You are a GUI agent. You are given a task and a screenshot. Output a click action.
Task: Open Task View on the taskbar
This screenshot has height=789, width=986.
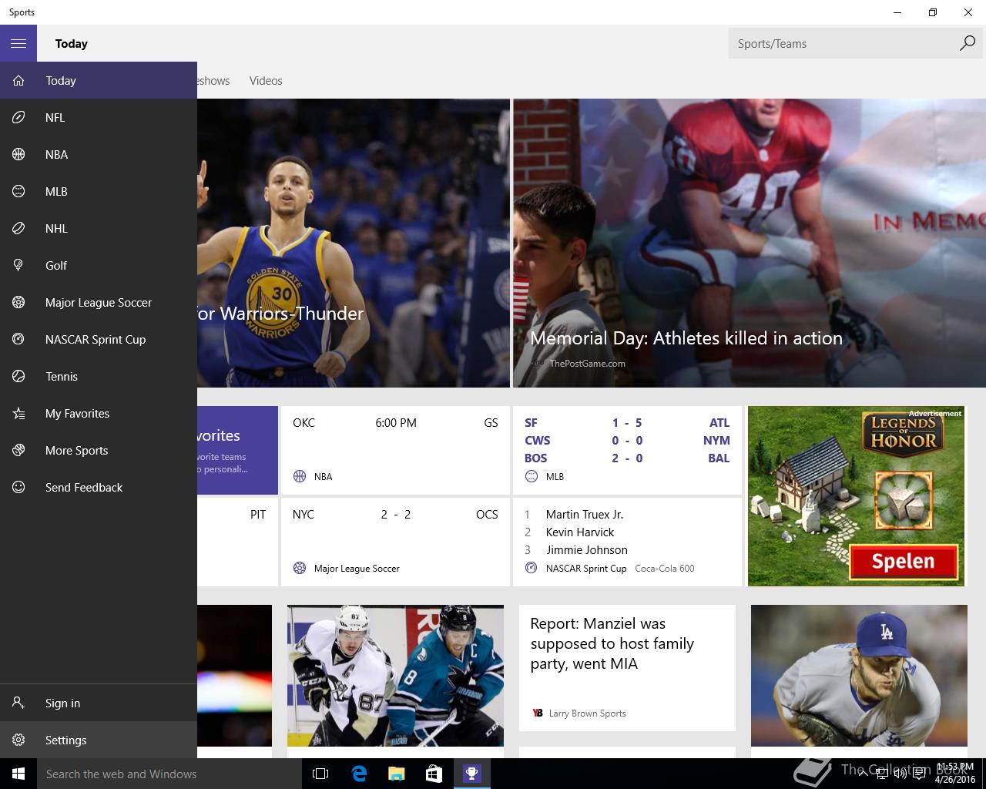(x=320, y=774)
